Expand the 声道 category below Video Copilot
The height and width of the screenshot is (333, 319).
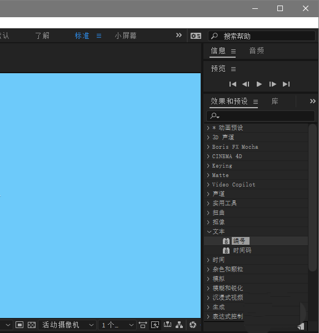coord(208,194)
